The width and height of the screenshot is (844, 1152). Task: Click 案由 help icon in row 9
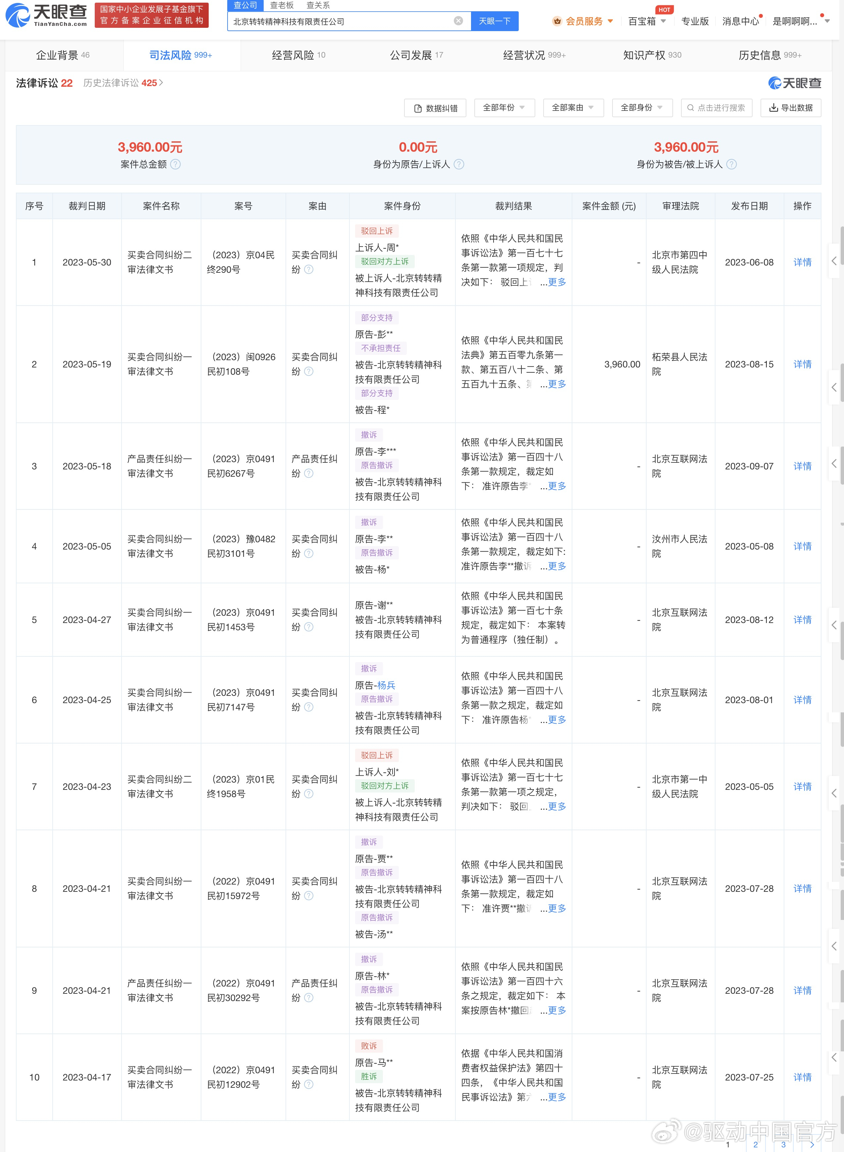(309, 998)
